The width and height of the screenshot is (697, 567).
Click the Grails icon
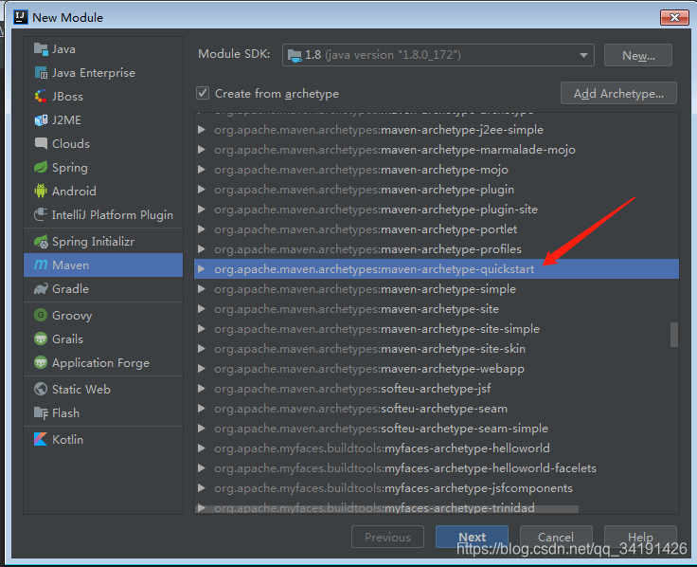pyautogui.click(x=41, y=338)
